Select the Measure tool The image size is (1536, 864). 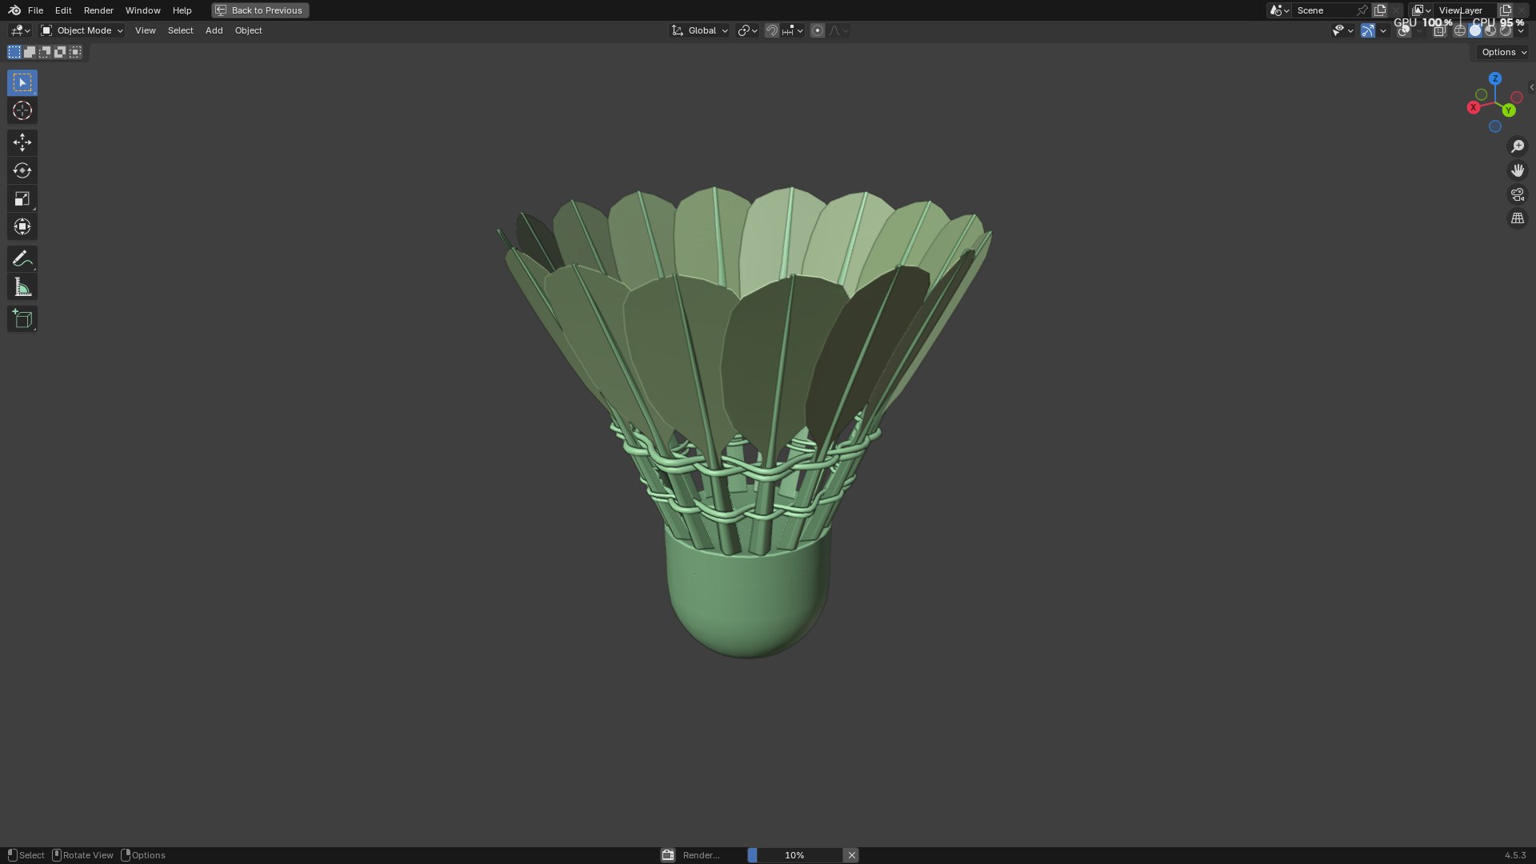click(x=22, y=287)
